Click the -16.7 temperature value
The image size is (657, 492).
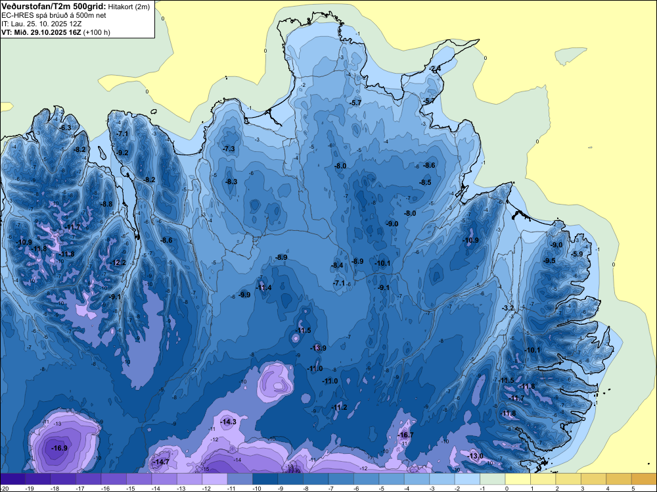pos(405,435)
